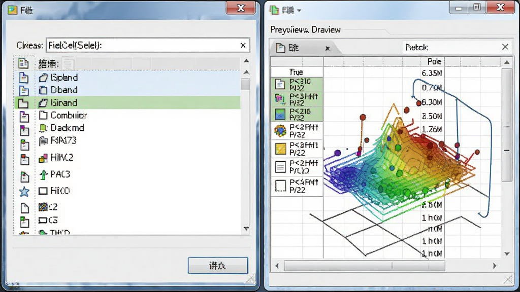Close the document tab in preview window

click(x=328, y=48)
